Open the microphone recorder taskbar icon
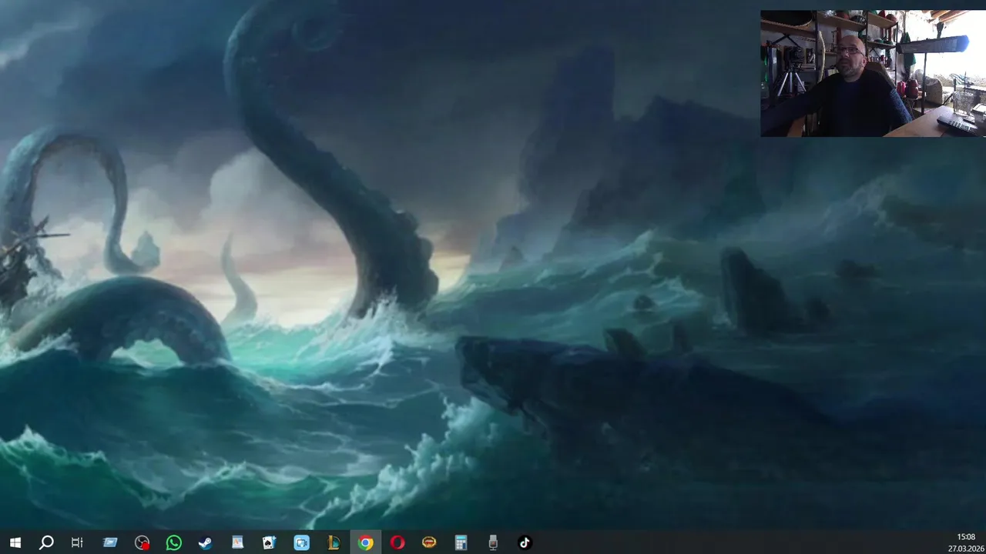The image size is (986, 554). 493,542
